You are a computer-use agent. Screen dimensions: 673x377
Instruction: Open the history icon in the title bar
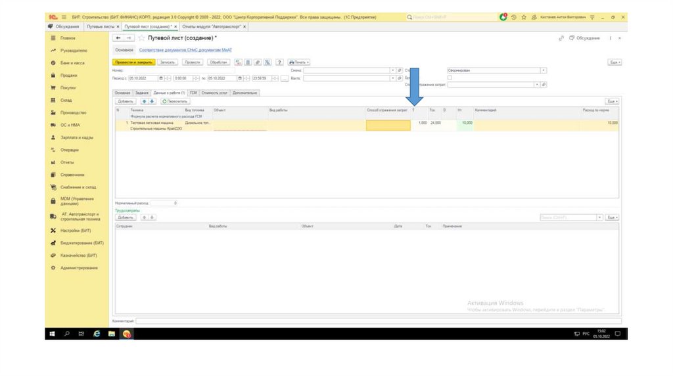pyautogui.click(x=513, y=16)
